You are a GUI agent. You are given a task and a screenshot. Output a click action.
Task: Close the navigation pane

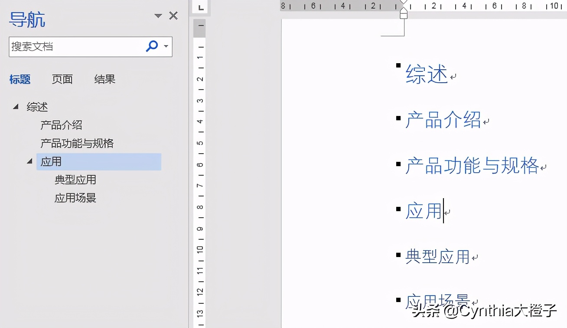173,15
